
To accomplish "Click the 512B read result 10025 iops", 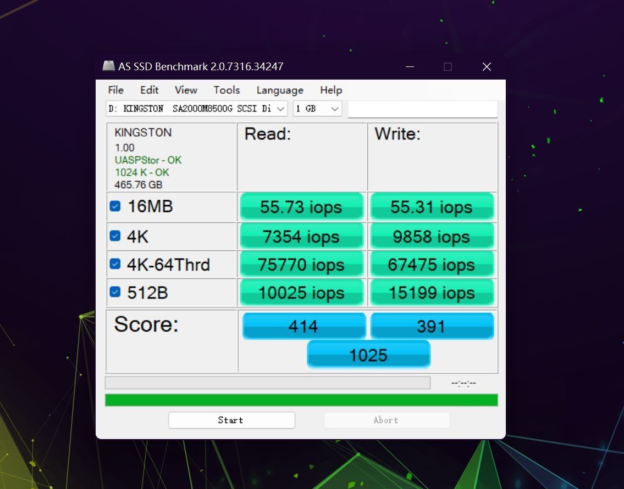I will (x=302, y=293).
